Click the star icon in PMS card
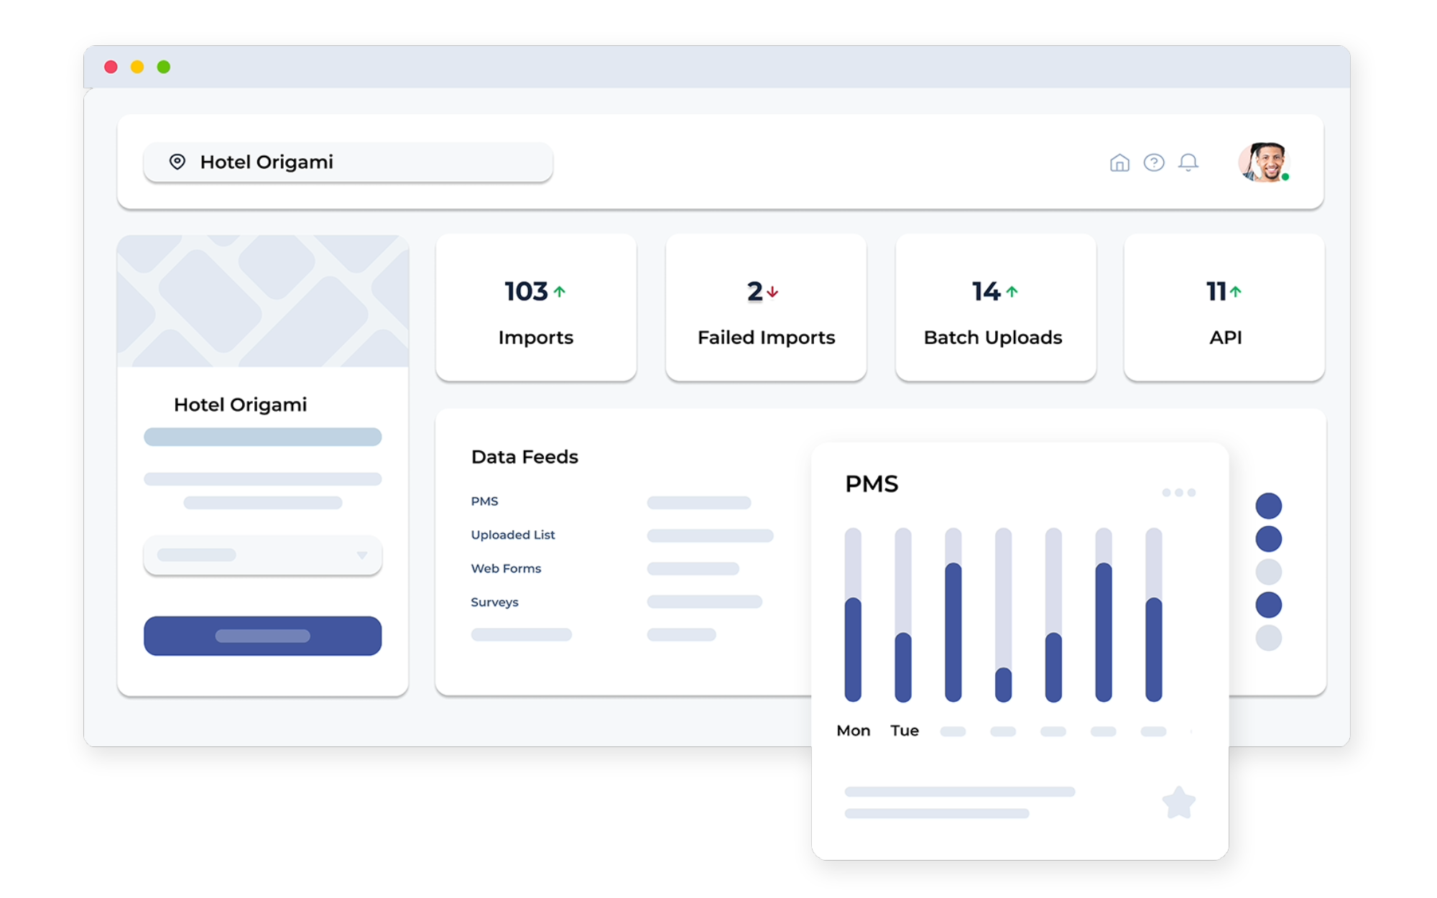Screen dimensions: 1437x898 click(1179, 802)
